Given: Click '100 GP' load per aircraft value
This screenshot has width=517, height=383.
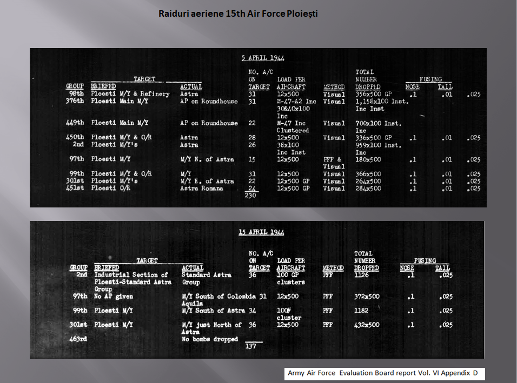Looking at the screenshot, I should point(288,274).
